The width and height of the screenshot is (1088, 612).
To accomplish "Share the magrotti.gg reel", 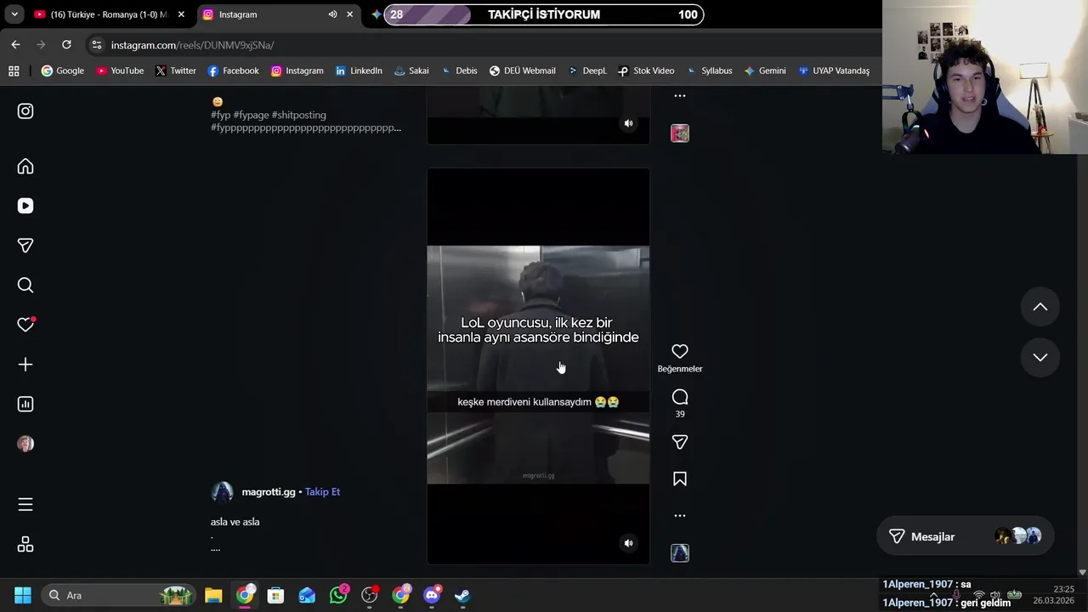I will tap(680, 442).
